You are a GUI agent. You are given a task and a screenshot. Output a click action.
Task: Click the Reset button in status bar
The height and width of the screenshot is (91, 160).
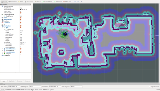pyautogui.click(x=2, y=90)
